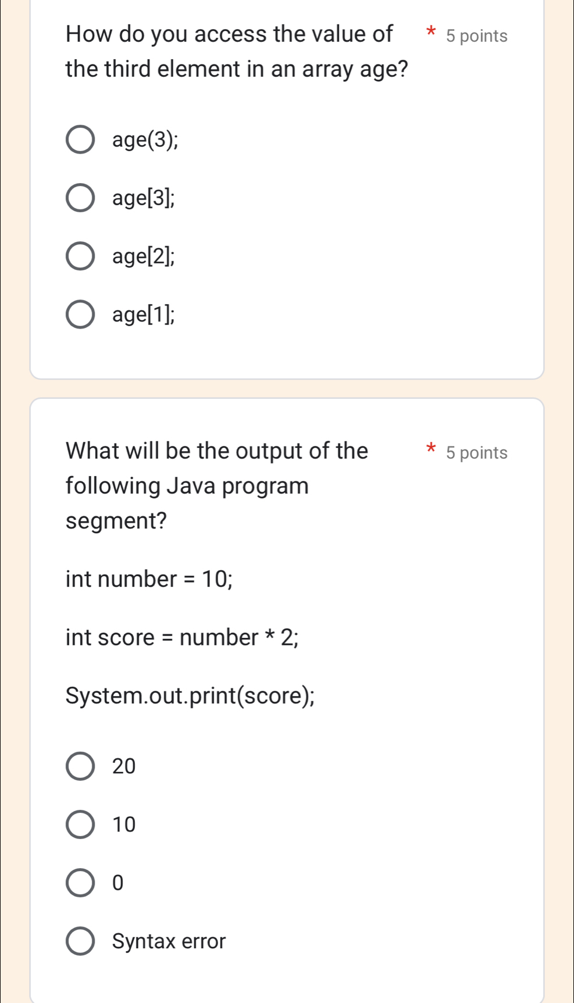Click the red required asterisk on second question

coord(430,448)
